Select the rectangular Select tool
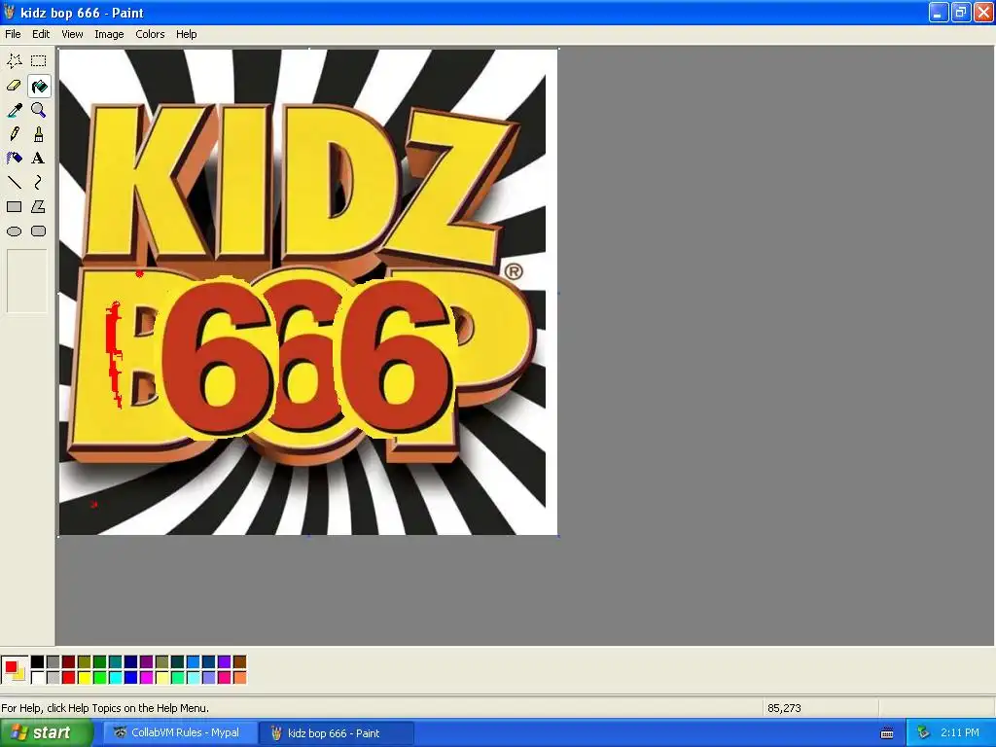This screenshot has height=747, width=996. pyautogui.click(x=39, y=61)
